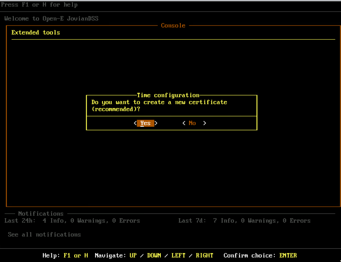Click the Console title label
The width and height of the screenshot is (341, 262).
coord(173,25)
